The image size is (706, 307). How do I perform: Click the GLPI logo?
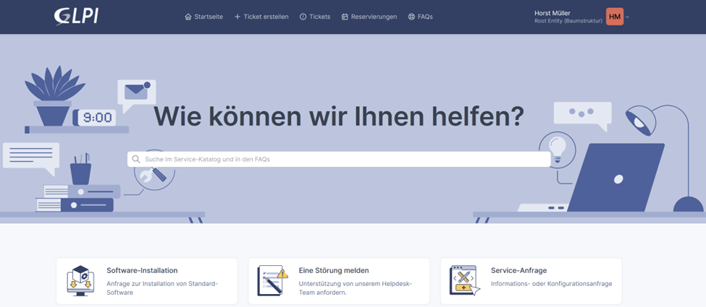click(x=75, y=16)
